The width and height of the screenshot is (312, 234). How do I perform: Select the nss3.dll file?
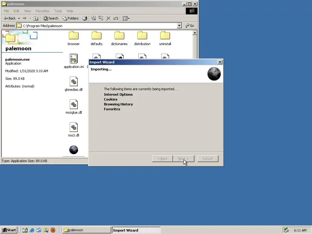[74, 130]
